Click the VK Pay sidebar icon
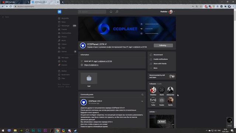Viewport: 236px width, 133px height. click(59, 61)
